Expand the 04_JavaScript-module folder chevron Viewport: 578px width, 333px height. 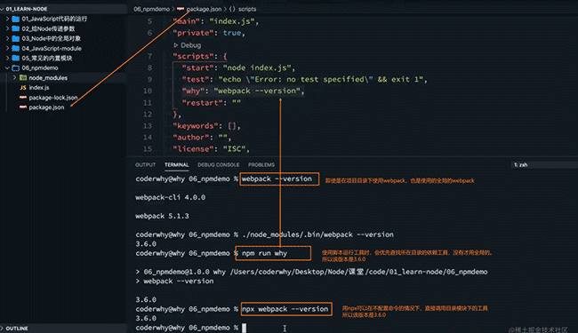coord(7,48)
